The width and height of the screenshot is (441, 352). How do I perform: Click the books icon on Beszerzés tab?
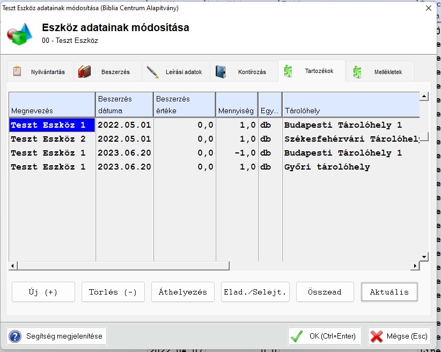(85, 71)
